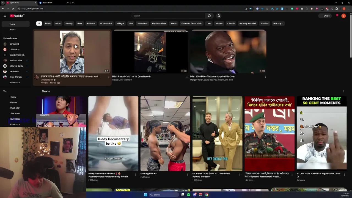Open Spotify from the taskbar
The height and width of the screenshot is (198, 352).
[188, 195]
